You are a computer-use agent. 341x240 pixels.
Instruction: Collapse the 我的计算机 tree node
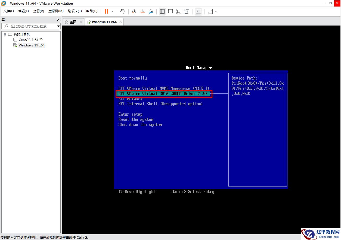click(5, 34)
